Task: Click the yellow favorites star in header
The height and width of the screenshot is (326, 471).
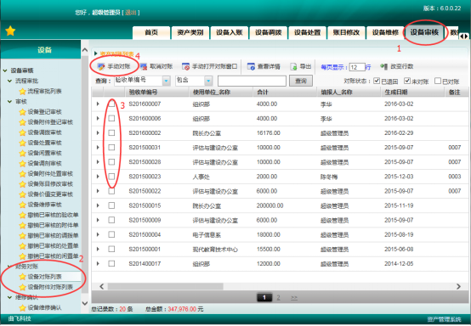Action: point(10,31)
